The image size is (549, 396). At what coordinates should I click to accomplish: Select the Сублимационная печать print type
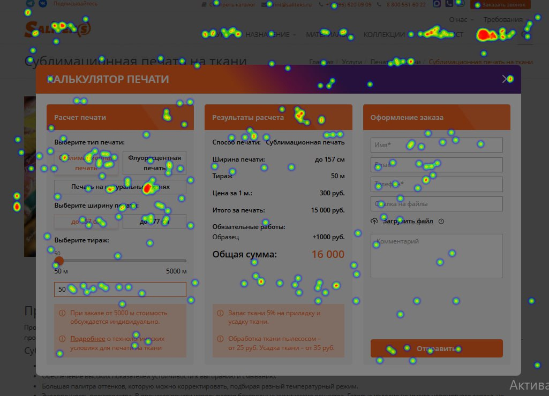coord(86,163)
